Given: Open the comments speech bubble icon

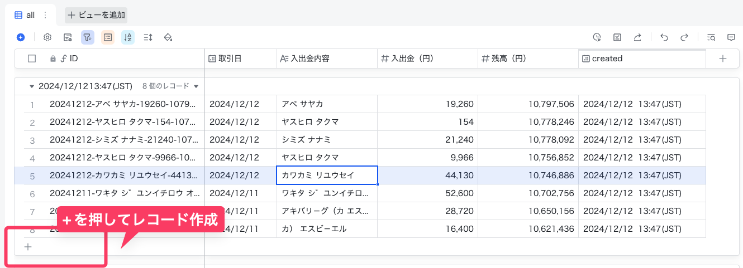Looking at the screenshot, I should click(x=731, y=37).
